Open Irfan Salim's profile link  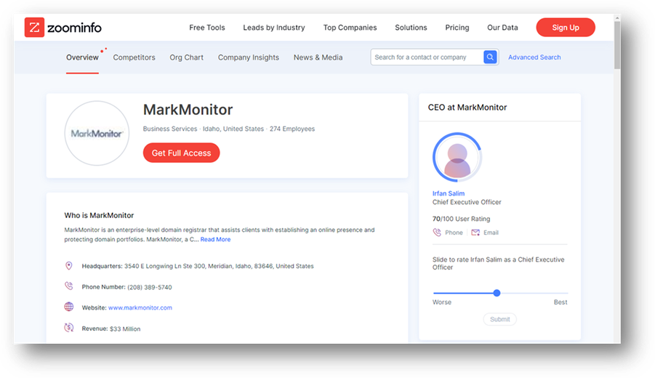(x=449, y=193)
